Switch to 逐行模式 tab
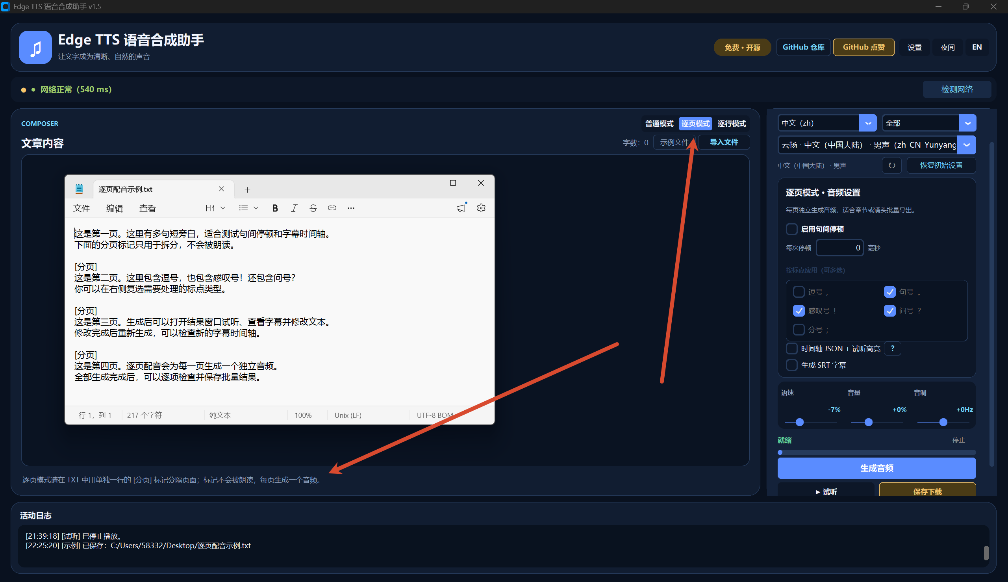 pyautogui.click(x=732, y=124)
